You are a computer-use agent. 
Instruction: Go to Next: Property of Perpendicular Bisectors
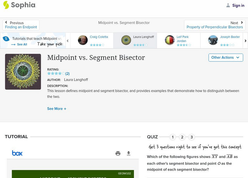(x=215, y=25)
